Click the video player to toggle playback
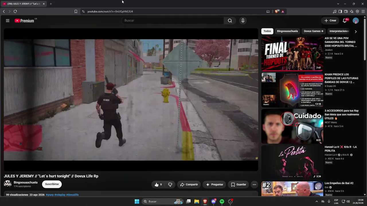367x206 pixels. coord(131,100)
